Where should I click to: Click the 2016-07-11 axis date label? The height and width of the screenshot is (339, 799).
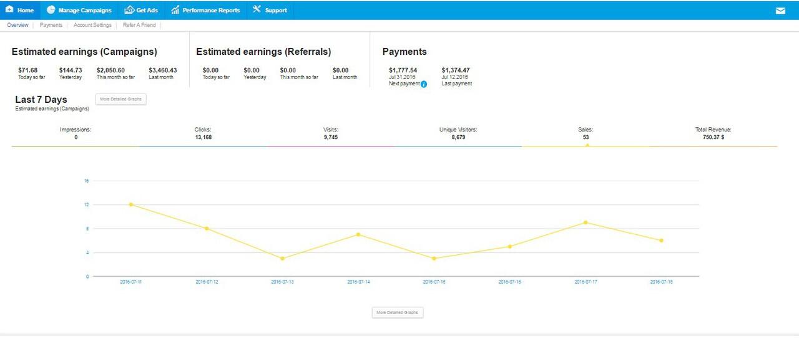131,282
